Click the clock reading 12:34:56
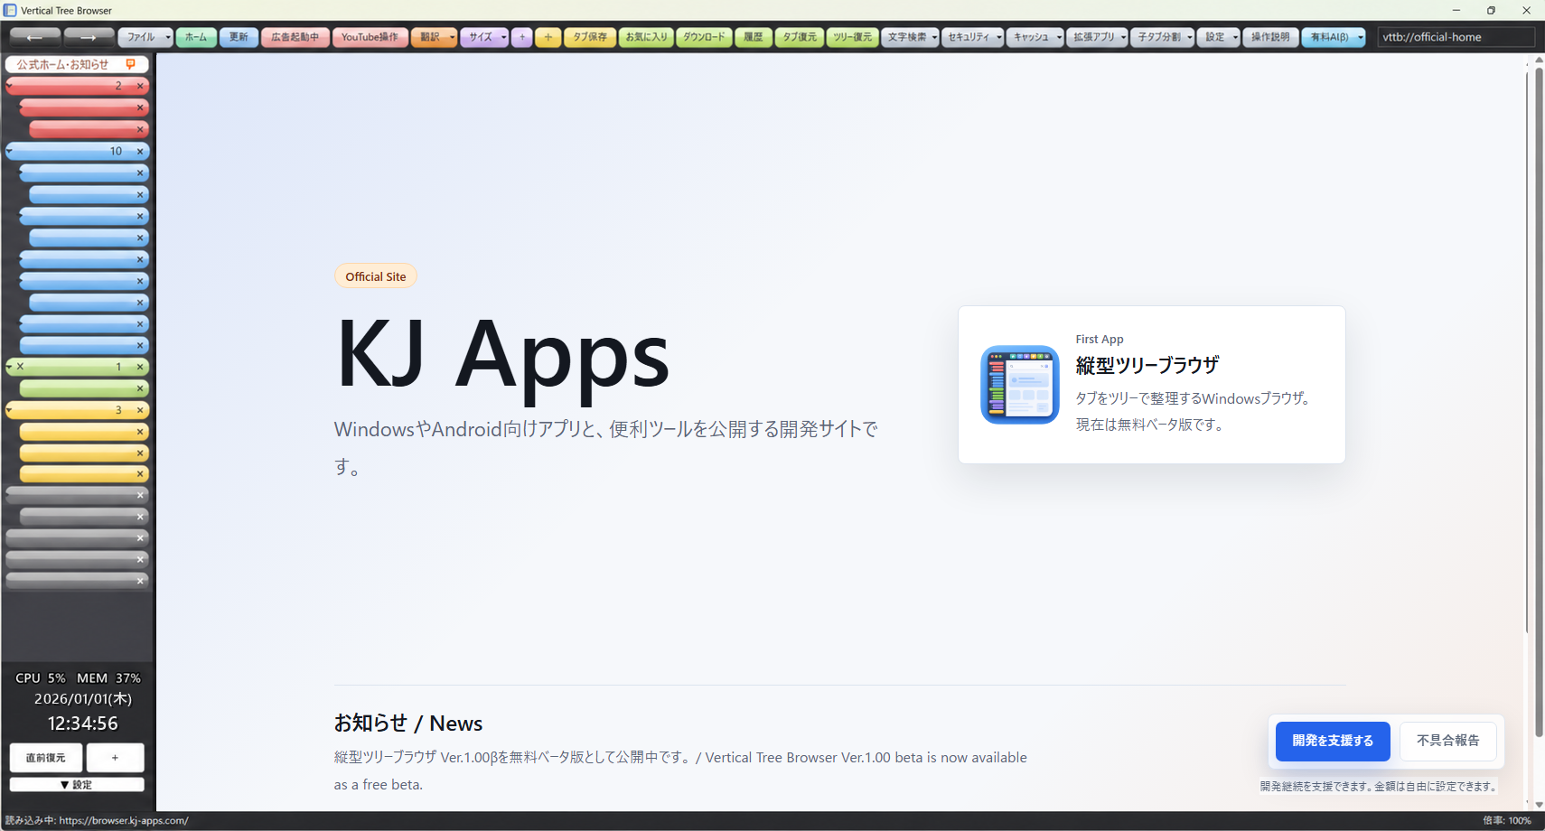 [x=83, y=724]
